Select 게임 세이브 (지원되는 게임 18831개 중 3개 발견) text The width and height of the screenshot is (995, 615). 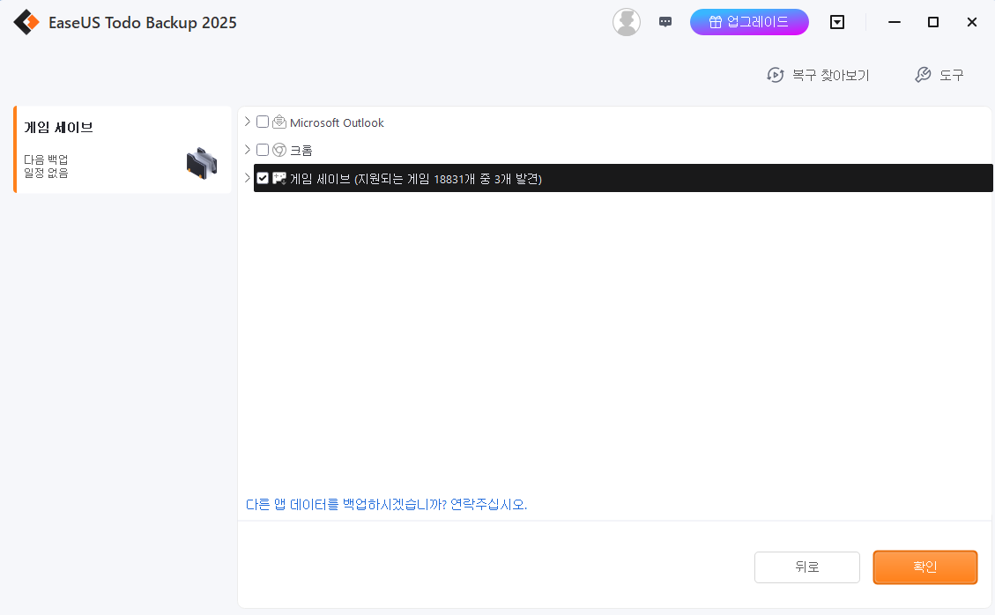tap(416, 179)
